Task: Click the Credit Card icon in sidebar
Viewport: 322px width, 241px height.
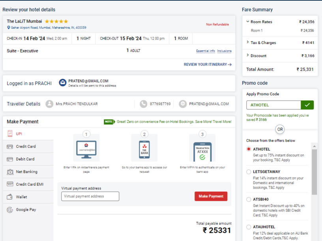Action: point(10,147)
